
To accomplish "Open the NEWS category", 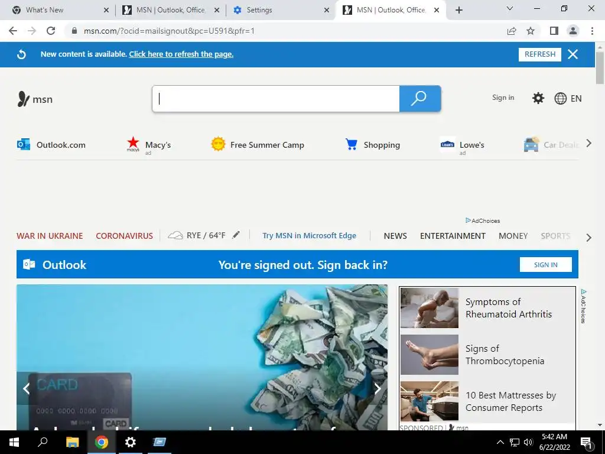I will click(395, 236).
